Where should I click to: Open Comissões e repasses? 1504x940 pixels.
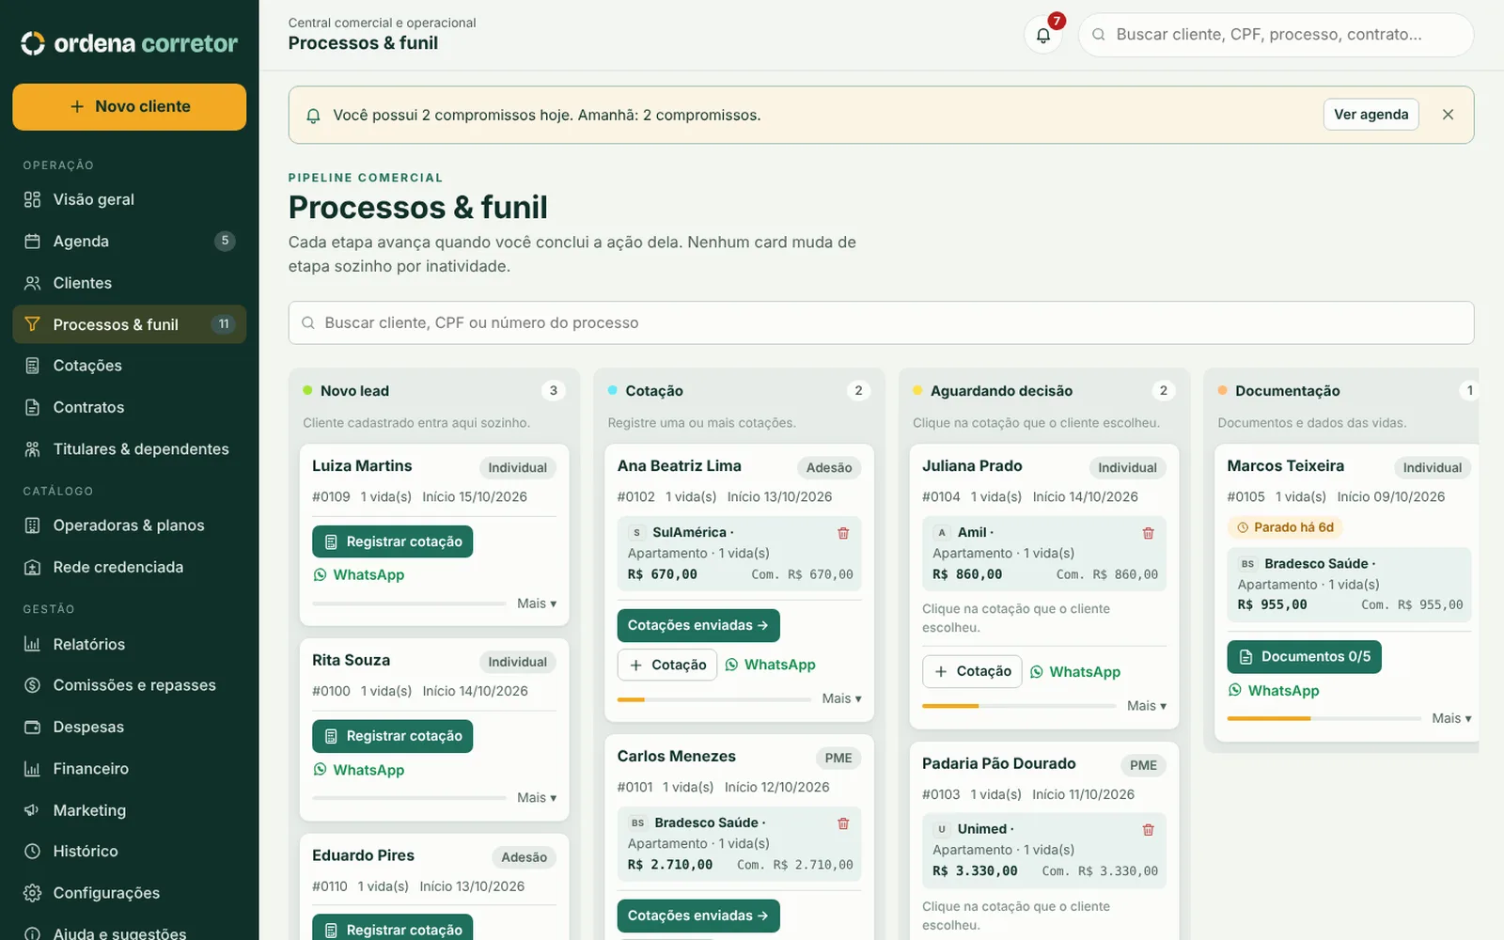[130, 685]
